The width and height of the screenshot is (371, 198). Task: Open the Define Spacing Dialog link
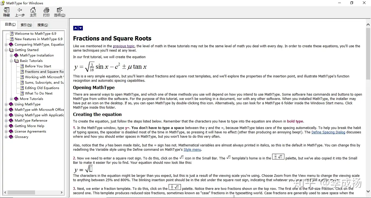[328, 132]
